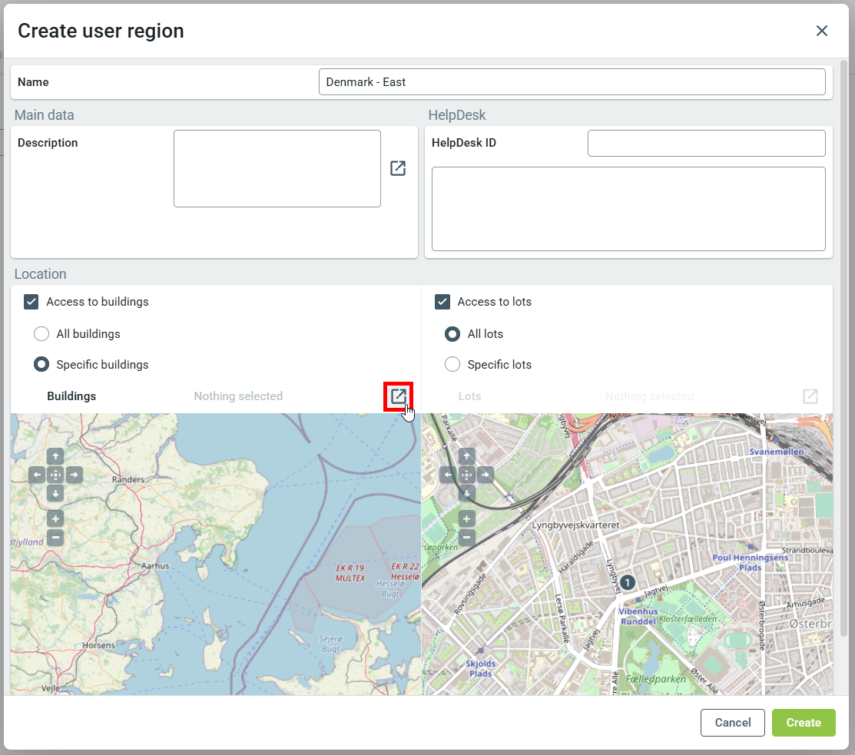Focus the HelpDesk ID text field
The height and width of the screenshot is (755, 855).
coord(706,143)
